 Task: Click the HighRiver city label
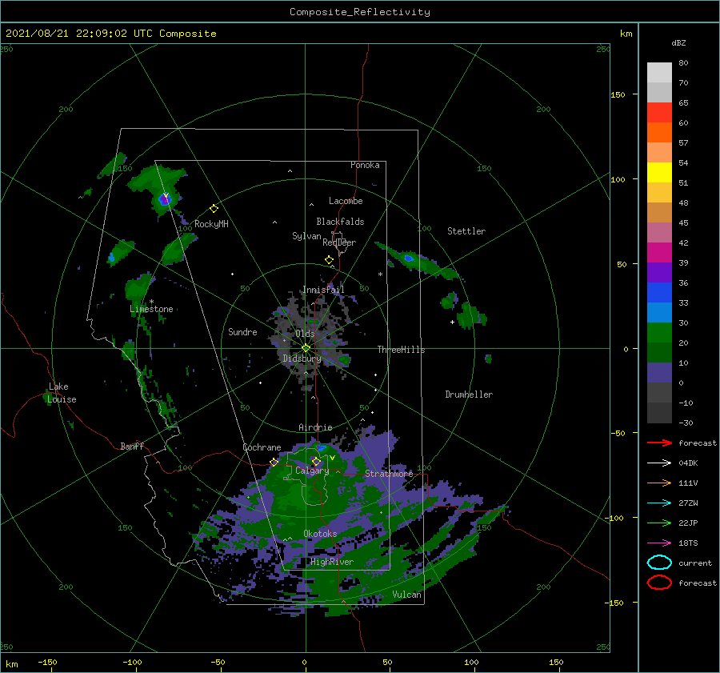click(332, 562)
